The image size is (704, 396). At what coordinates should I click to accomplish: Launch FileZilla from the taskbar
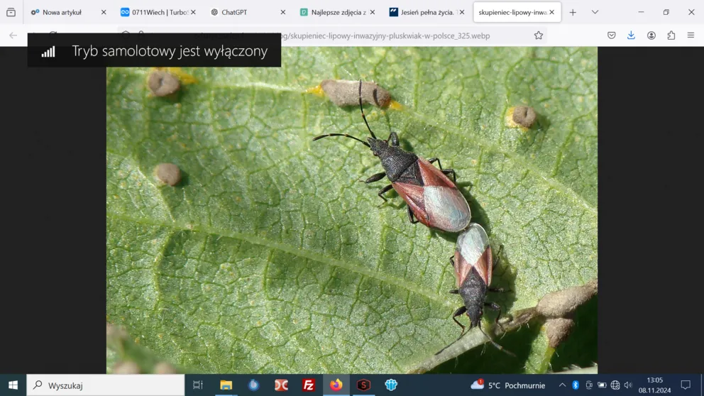pos(309,385)
